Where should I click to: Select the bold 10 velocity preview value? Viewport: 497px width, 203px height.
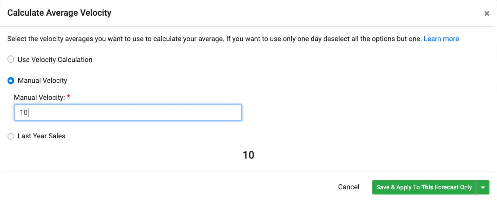[249, 155]
